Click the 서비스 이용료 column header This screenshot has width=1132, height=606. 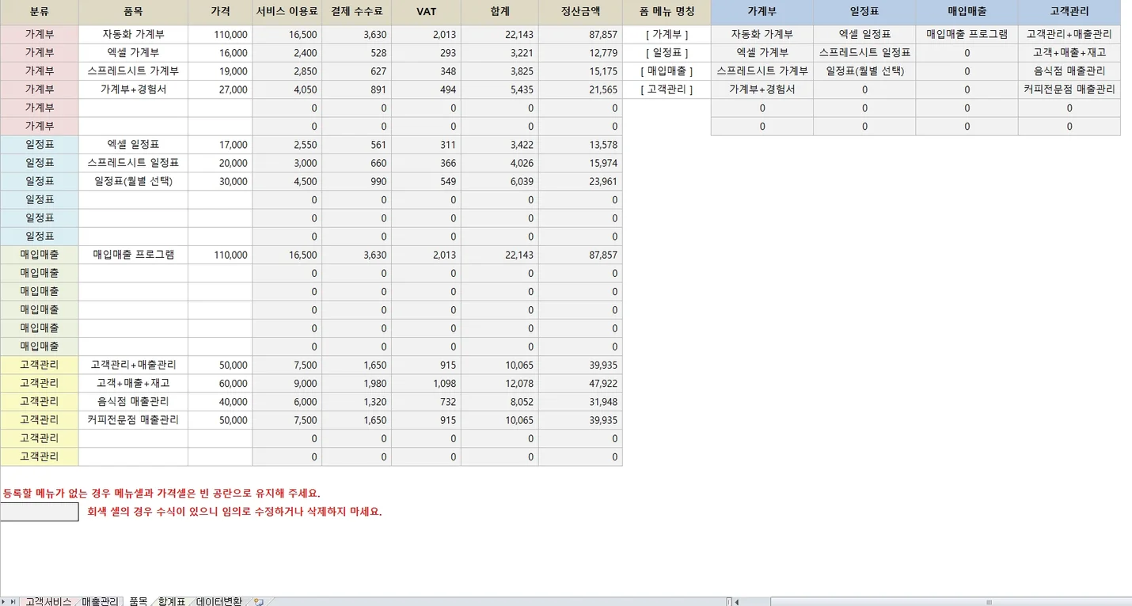pos(287,12)
